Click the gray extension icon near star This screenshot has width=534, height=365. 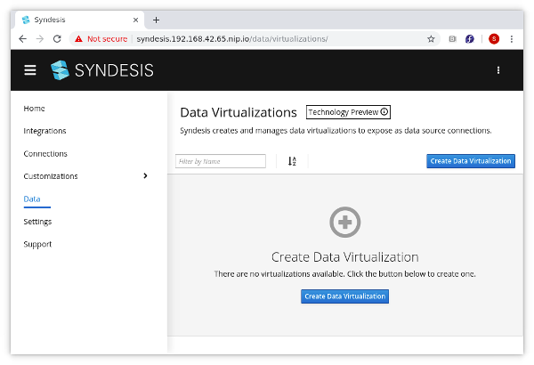click(x=452, y=39)
